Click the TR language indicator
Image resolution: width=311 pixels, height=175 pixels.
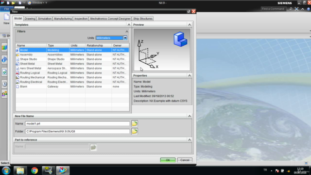click(x=265, y=170)
